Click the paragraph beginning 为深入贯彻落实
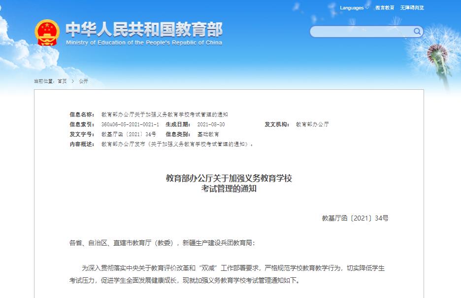 pos(232,268)
